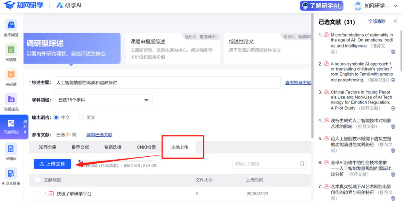Switch to the 知网全库 tab
The width and height of the screenshot is (402, 202).
(48, 147)
